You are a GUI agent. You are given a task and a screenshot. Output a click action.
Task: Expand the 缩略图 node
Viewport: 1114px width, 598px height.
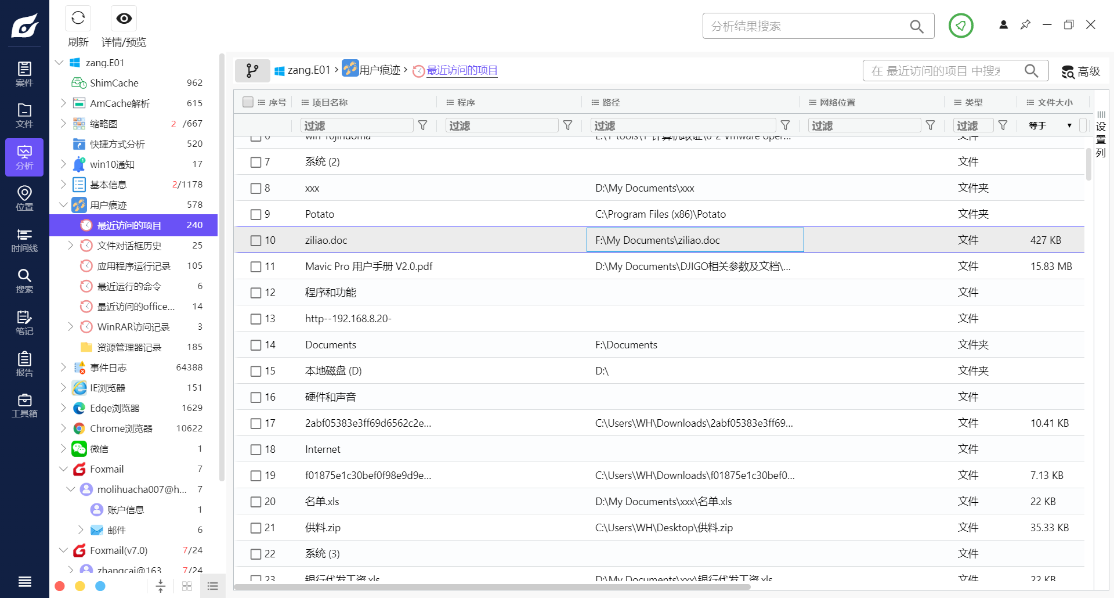click(63, 123)
